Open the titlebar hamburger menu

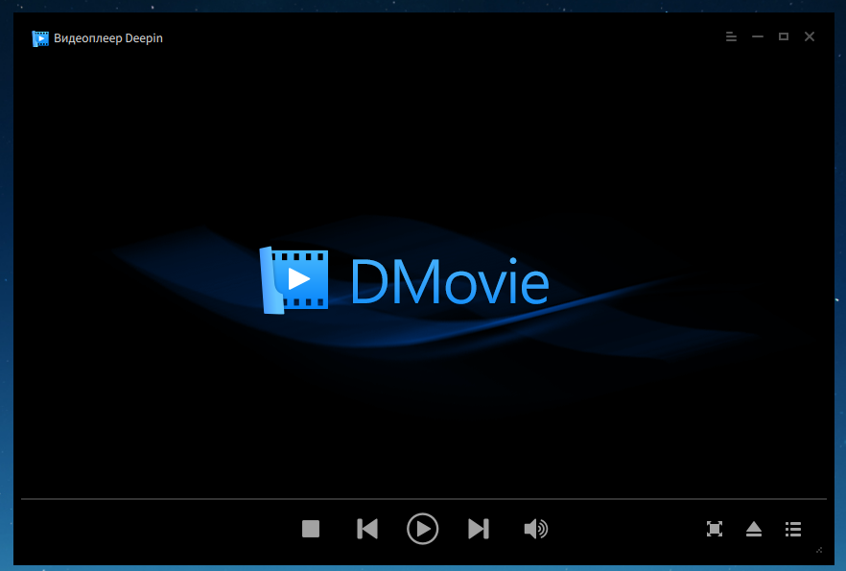tap(731, 36)
